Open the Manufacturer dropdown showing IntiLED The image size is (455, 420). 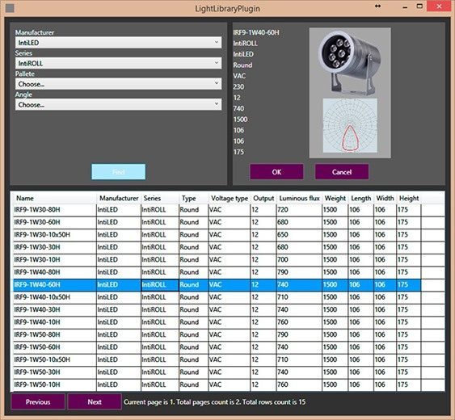(x=118, y=43)
